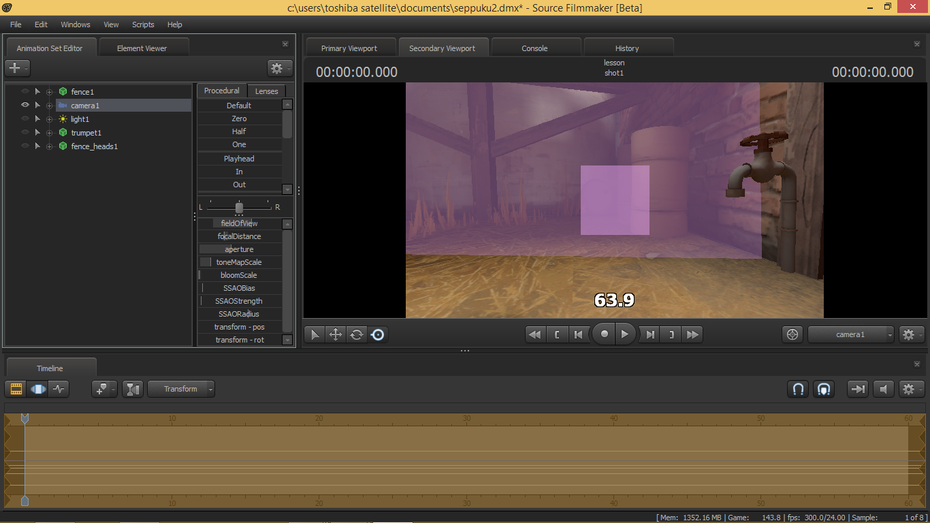930x523 pixels.
Task: Toggle visibility eye for camera1
Action: (25, 105)
